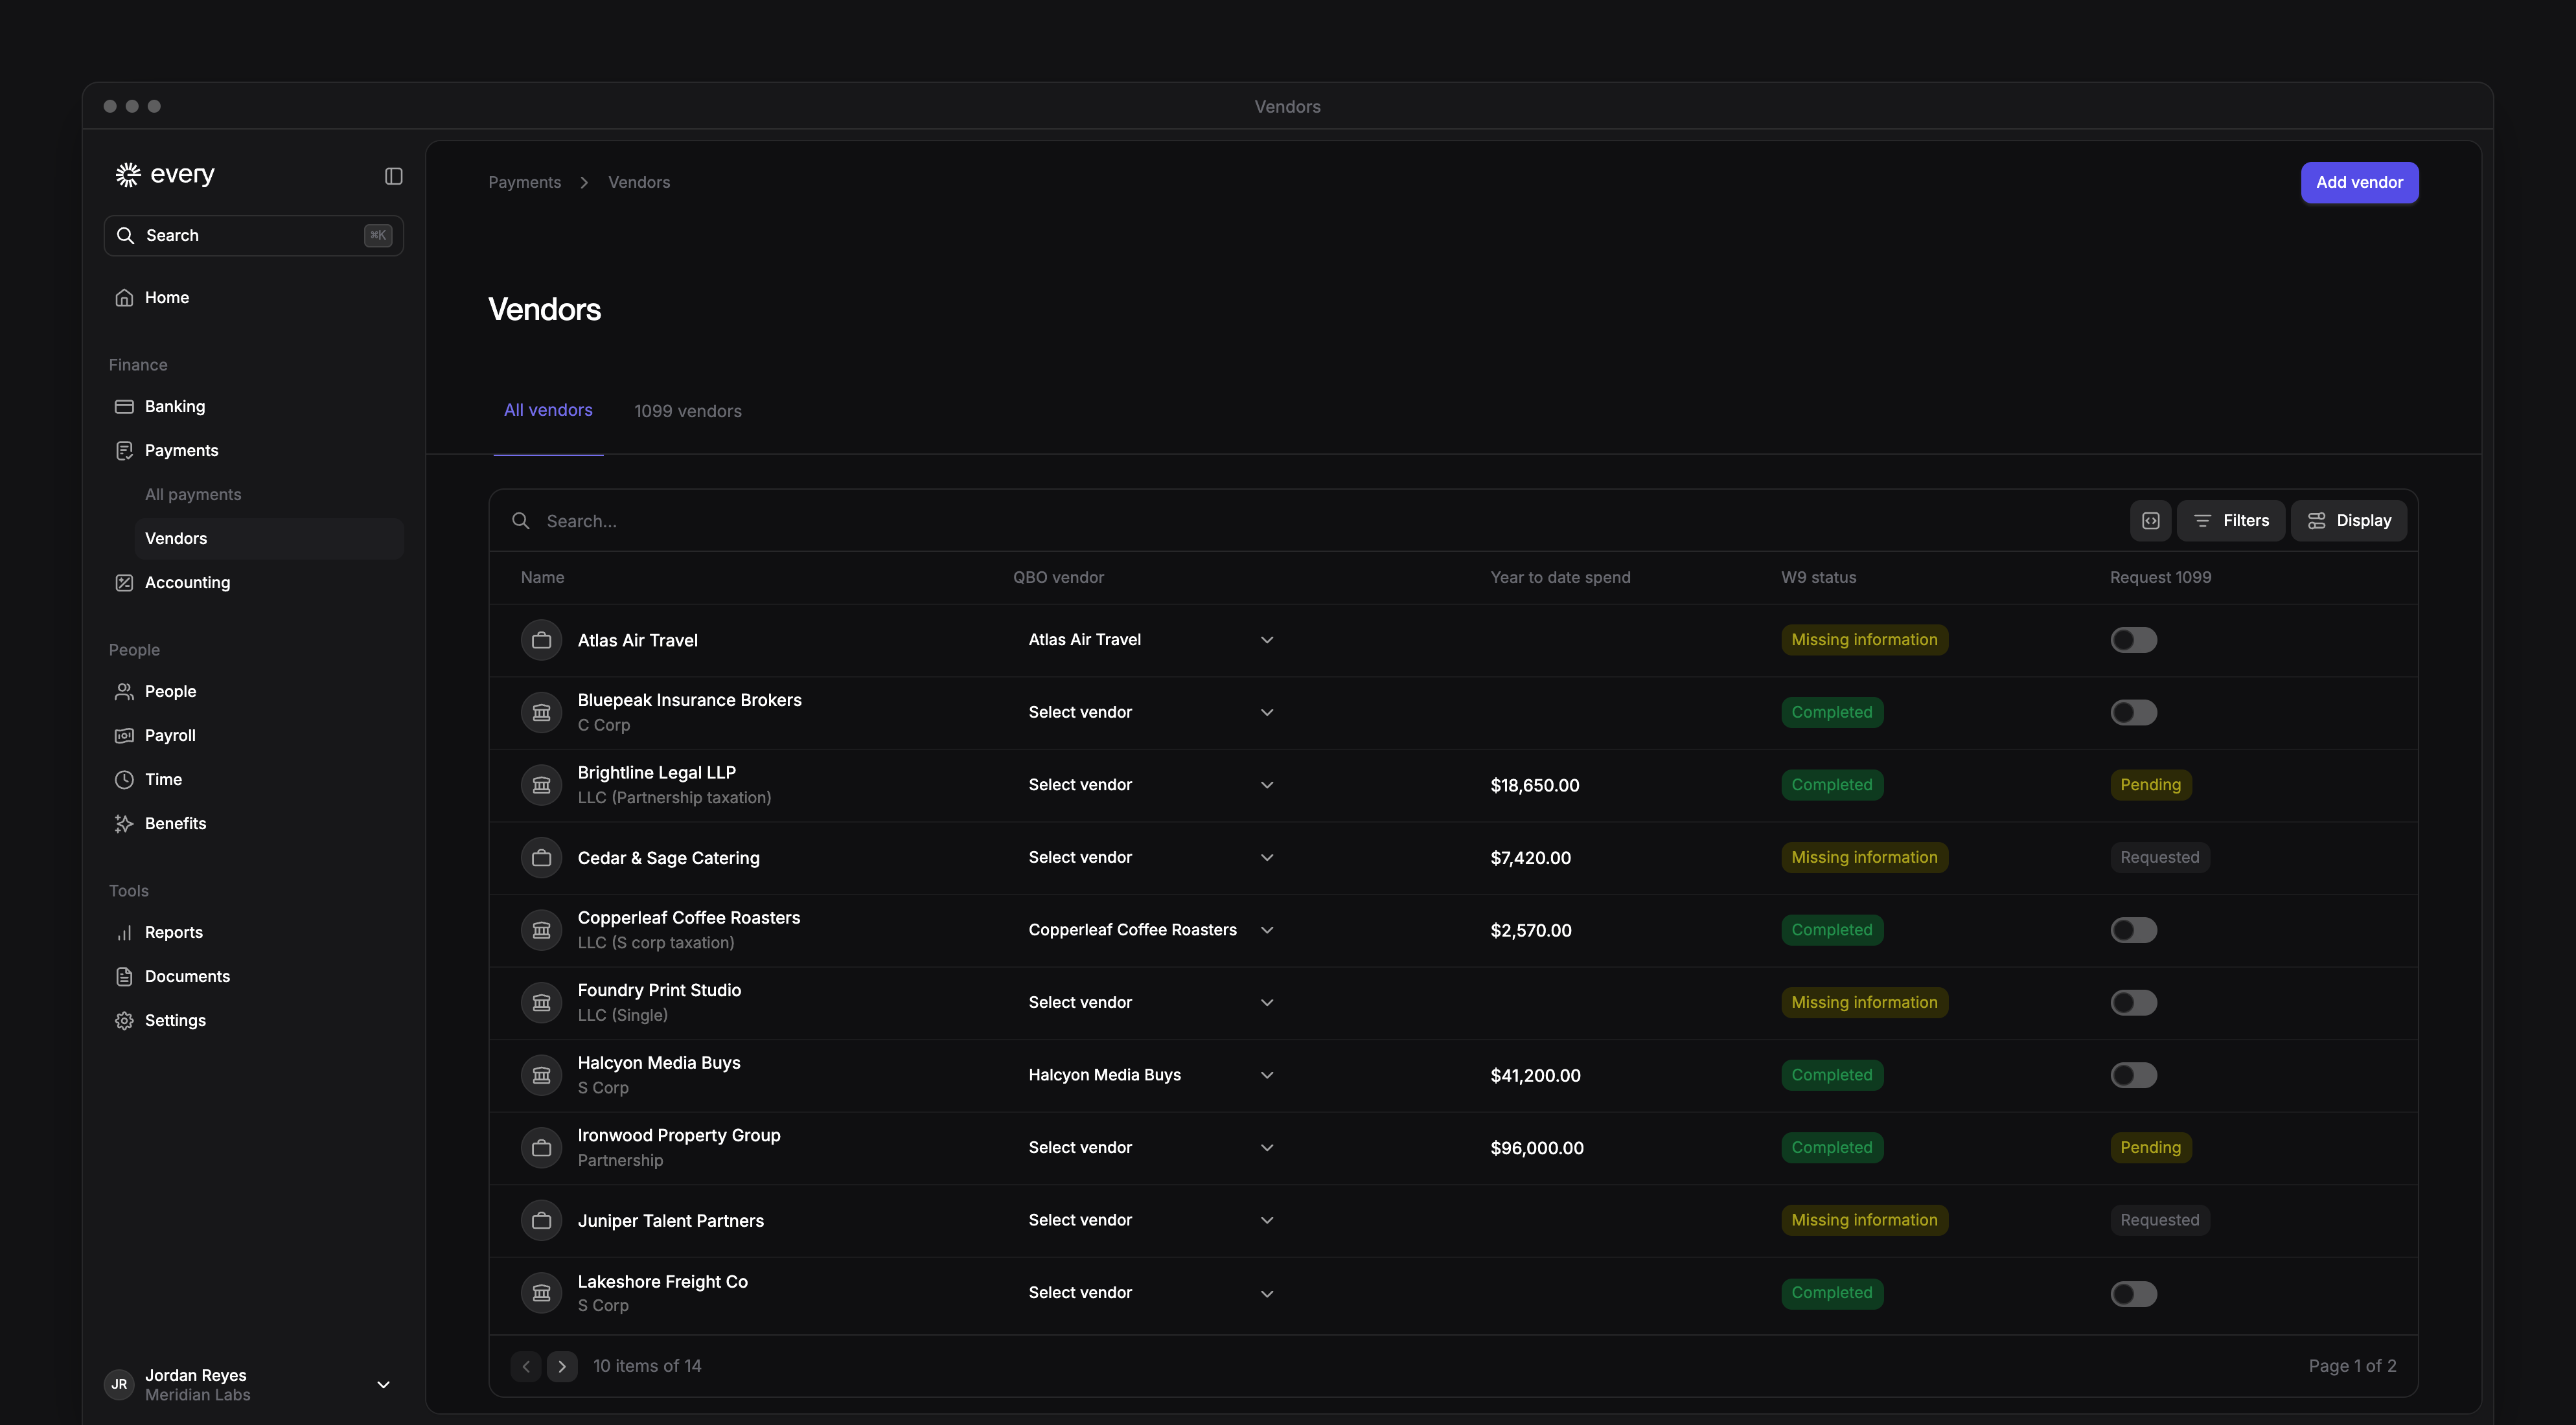Click the Add vendor button
The height and width of the screenshot is (1425, 2576).
2359,183
